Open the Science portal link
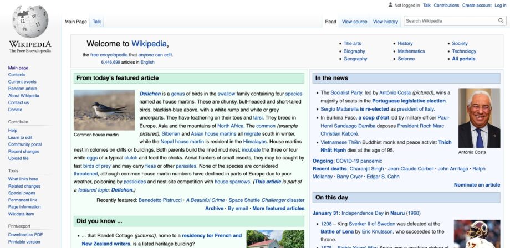Screen dimensions: 510x248 coord(406,59)
